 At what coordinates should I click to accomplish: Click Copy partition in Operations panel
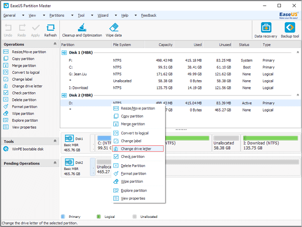click(x=19, y=59)
